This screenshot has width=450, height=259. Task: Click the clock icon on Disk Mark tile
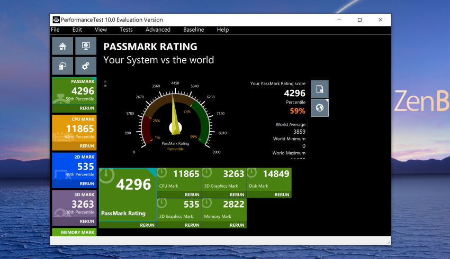[x=252, y=173]
